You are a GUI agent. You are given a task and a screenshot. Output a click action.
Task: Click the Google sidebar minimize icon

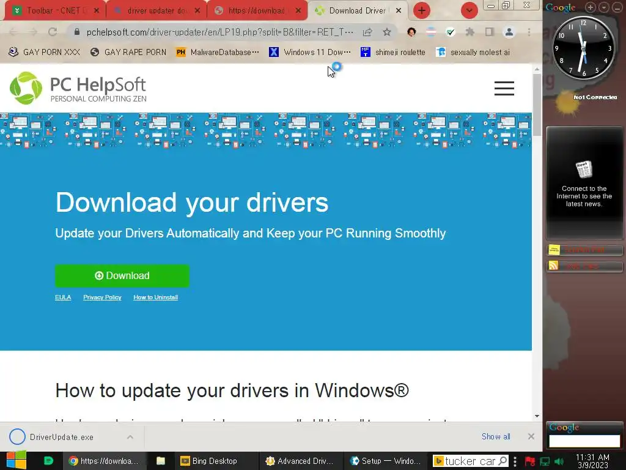coord(617,7)
